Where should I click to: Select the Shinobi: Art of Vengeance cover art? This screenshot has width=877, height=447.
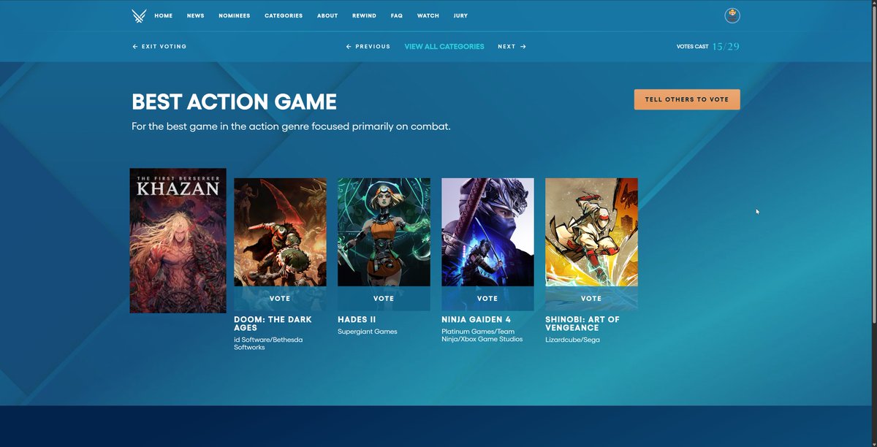point(591,232)
